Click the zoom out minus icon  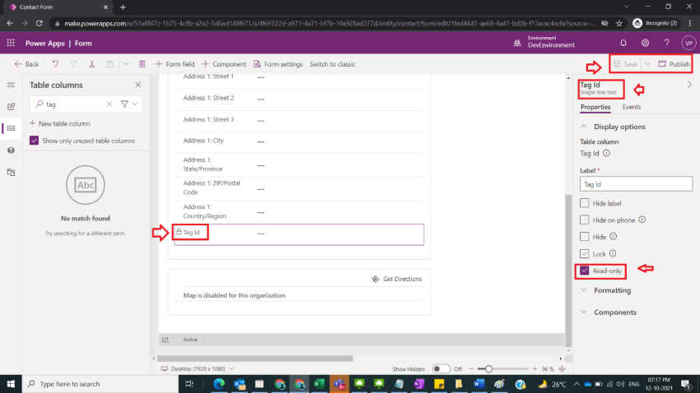471,369
